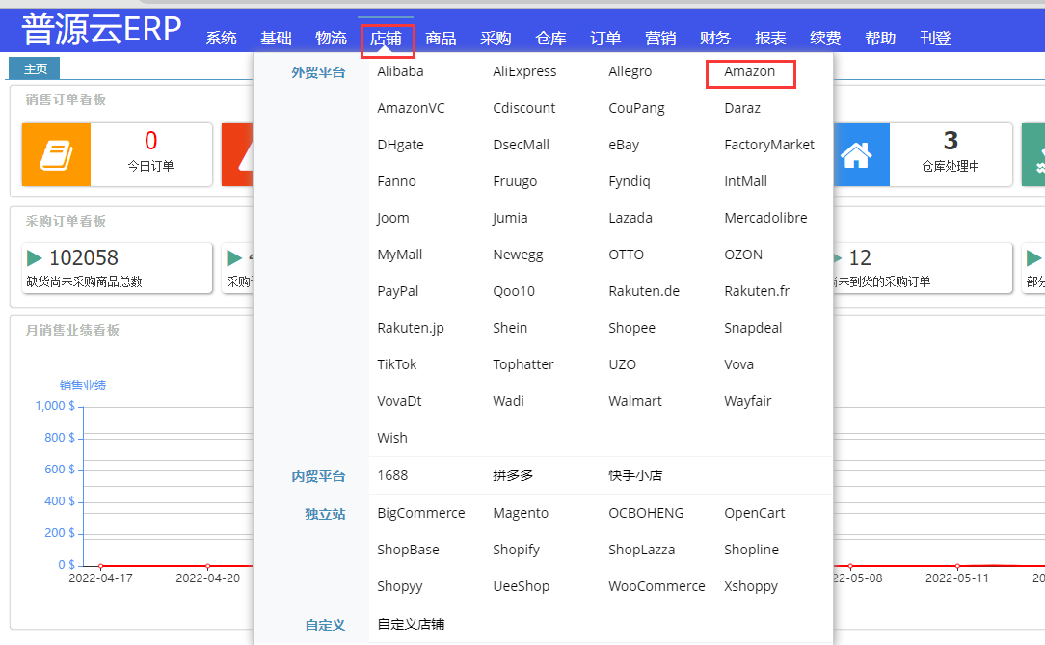Select CouPang from the dropdown
The height and width of the screenshot is (645, 1045).
pos(636,109)
